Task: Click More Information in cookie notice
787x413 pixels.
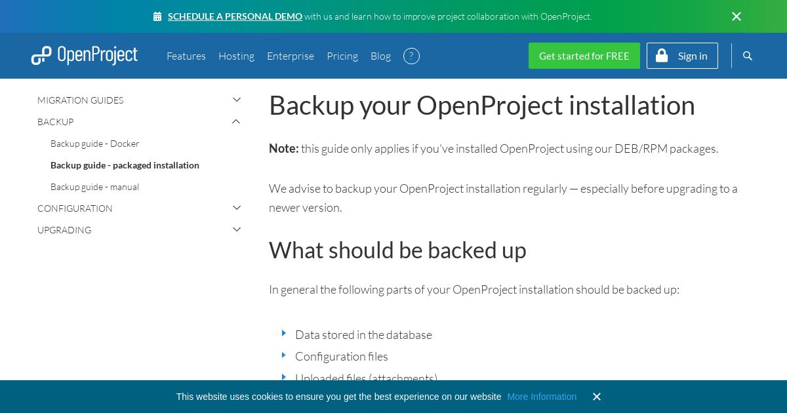Action: [x=542, y=397]
